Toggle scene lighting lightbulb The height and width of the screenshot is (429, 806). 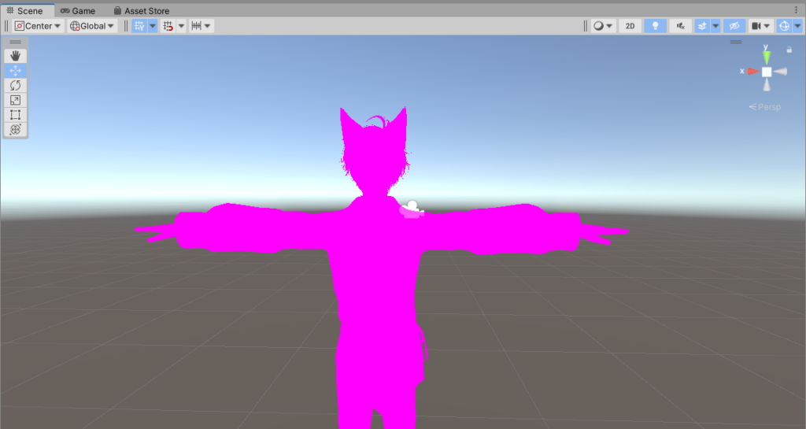point(656,26)
